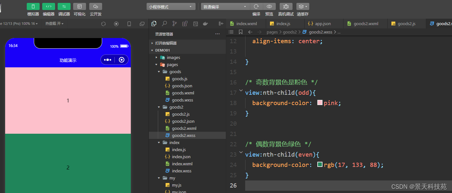The width and height of the screenshot is (452, 193).
Task: Open goods.wxml in the file tree
Action: pyautogui.click(x=187, y=93)
